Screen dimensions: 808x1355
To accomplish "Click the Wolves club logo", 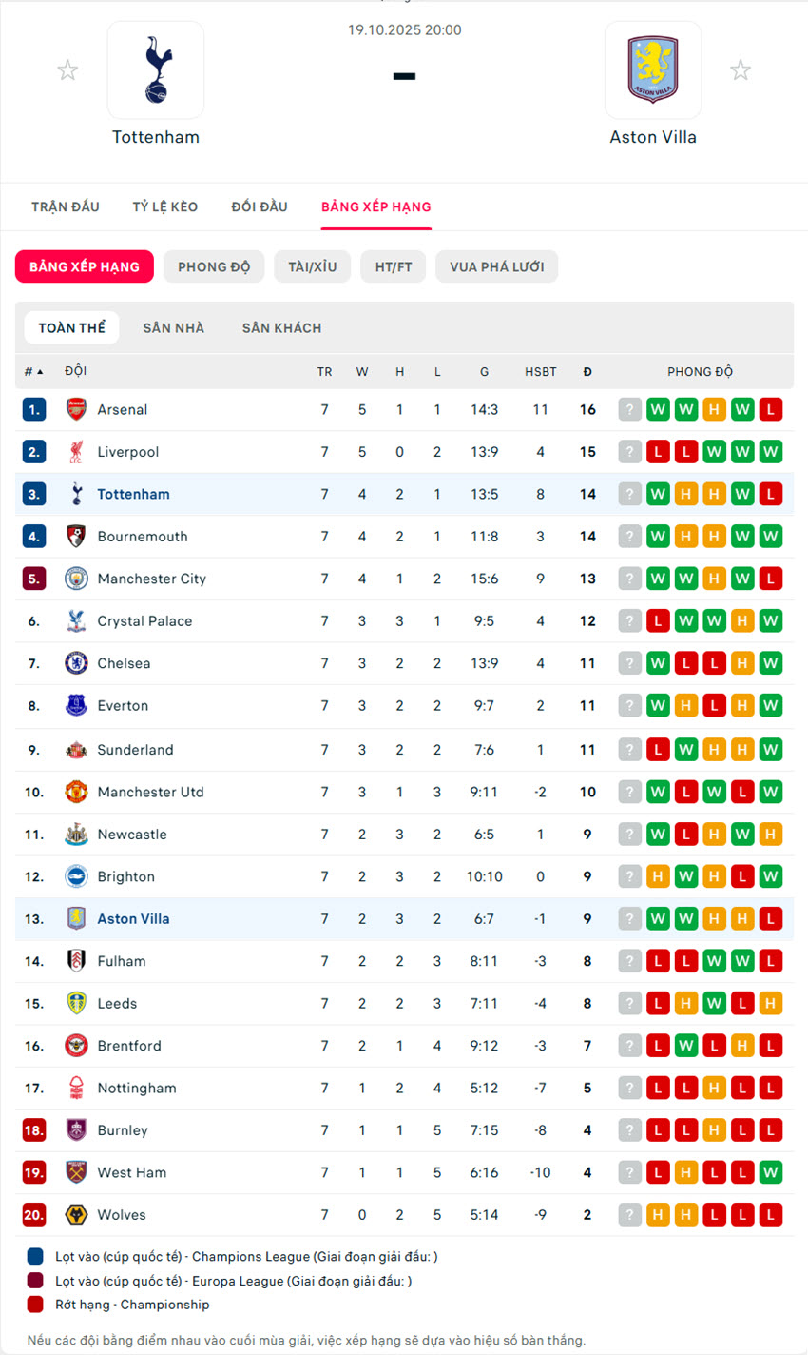I will pyautogui.click(x=76, y=1215).
